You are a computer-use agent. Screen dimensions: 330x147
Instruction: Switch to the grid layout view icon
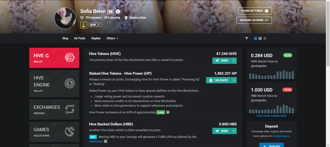pyautogui.click(x=260, y=38)
